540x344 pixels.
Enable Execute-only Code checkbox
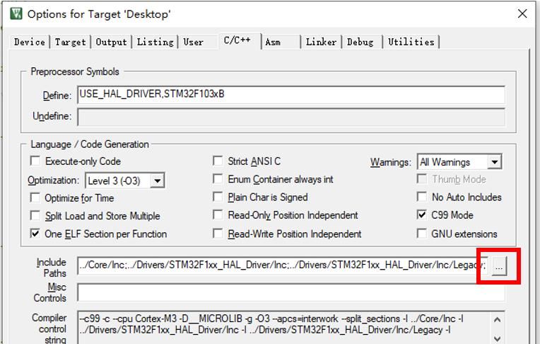pyautogui.click(x=35, y=161)
